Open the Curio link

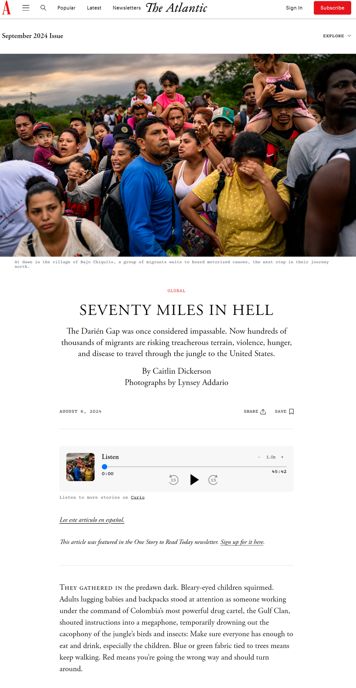[137, 497]
